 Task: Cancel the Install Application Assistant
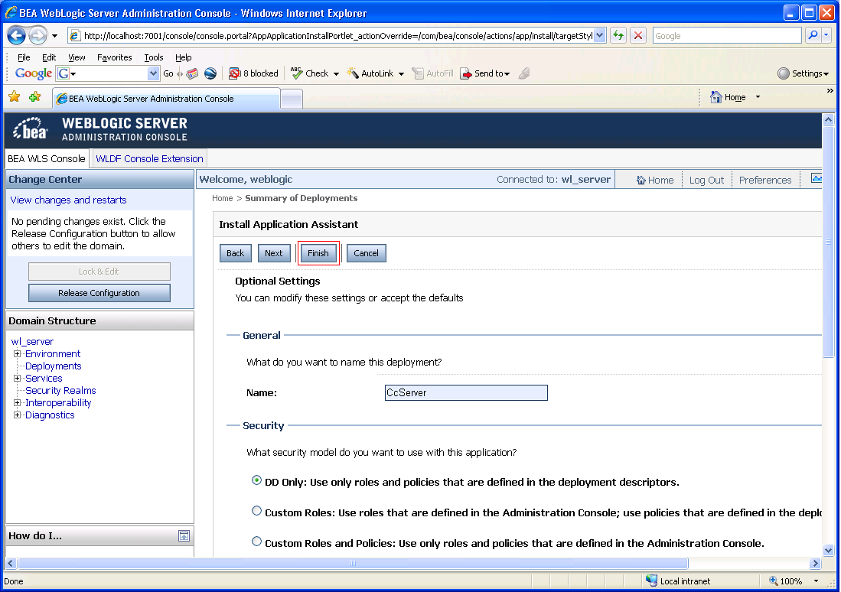(x=367, y=253)
